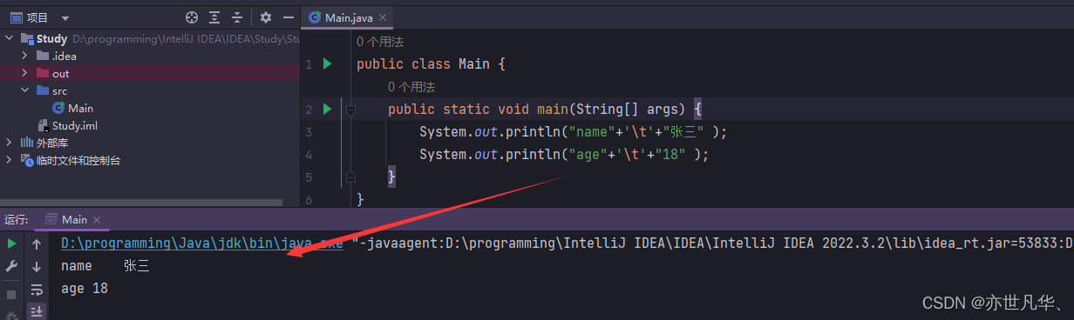Open project panel settings gear

pos(266,17)
